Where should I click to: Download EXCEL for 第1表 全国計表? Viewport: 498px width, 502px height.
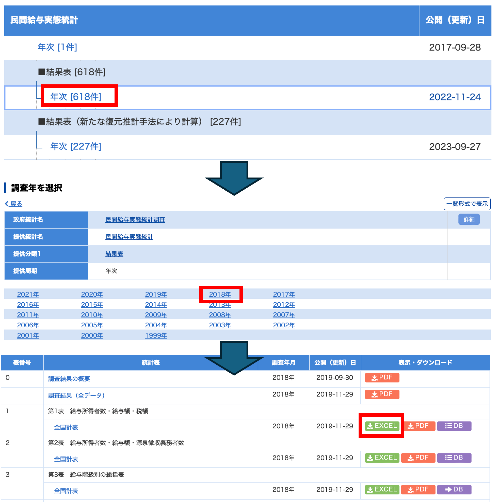pos(382,426)
